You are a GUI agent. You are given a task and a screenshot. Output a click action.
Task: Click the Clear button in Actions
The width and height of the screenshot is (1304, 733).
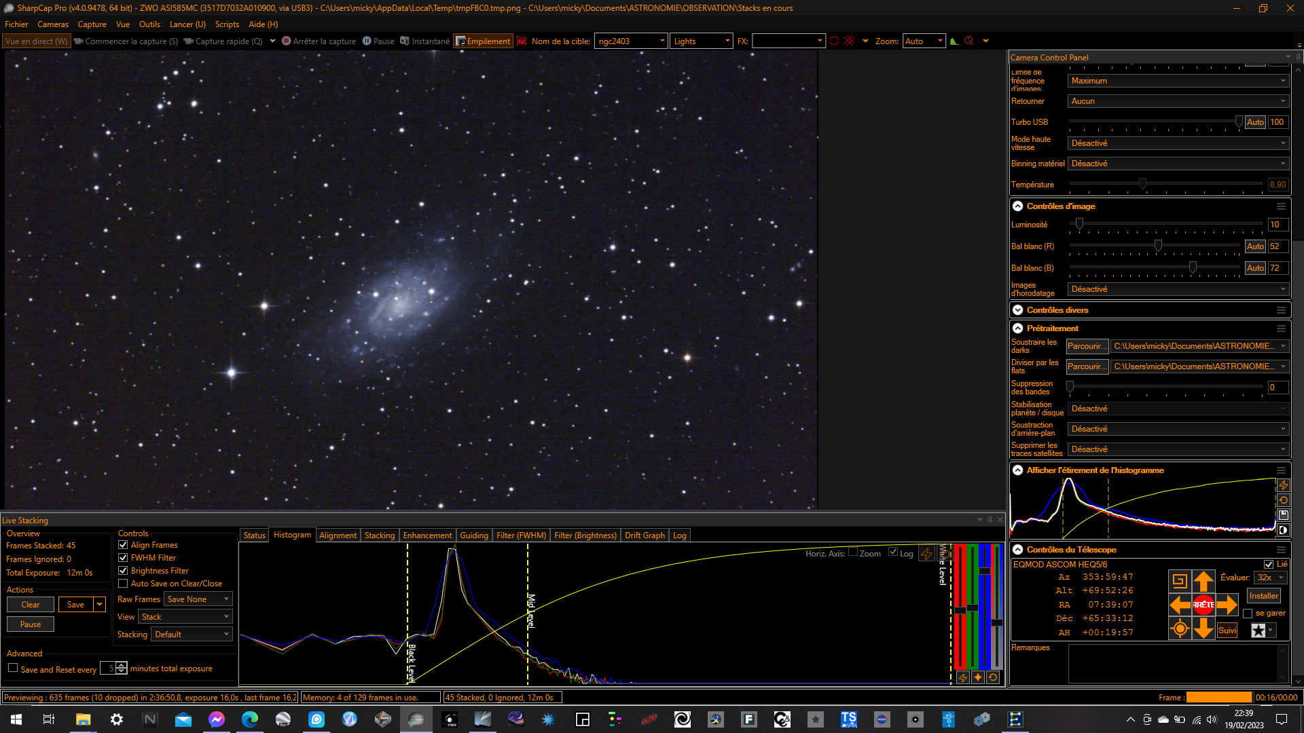[x=31, y=605]
